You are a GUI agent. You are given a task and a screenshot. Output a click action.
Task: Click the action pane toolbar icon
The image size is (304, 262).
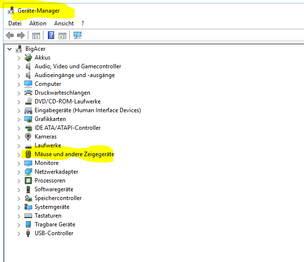[62, 36]
